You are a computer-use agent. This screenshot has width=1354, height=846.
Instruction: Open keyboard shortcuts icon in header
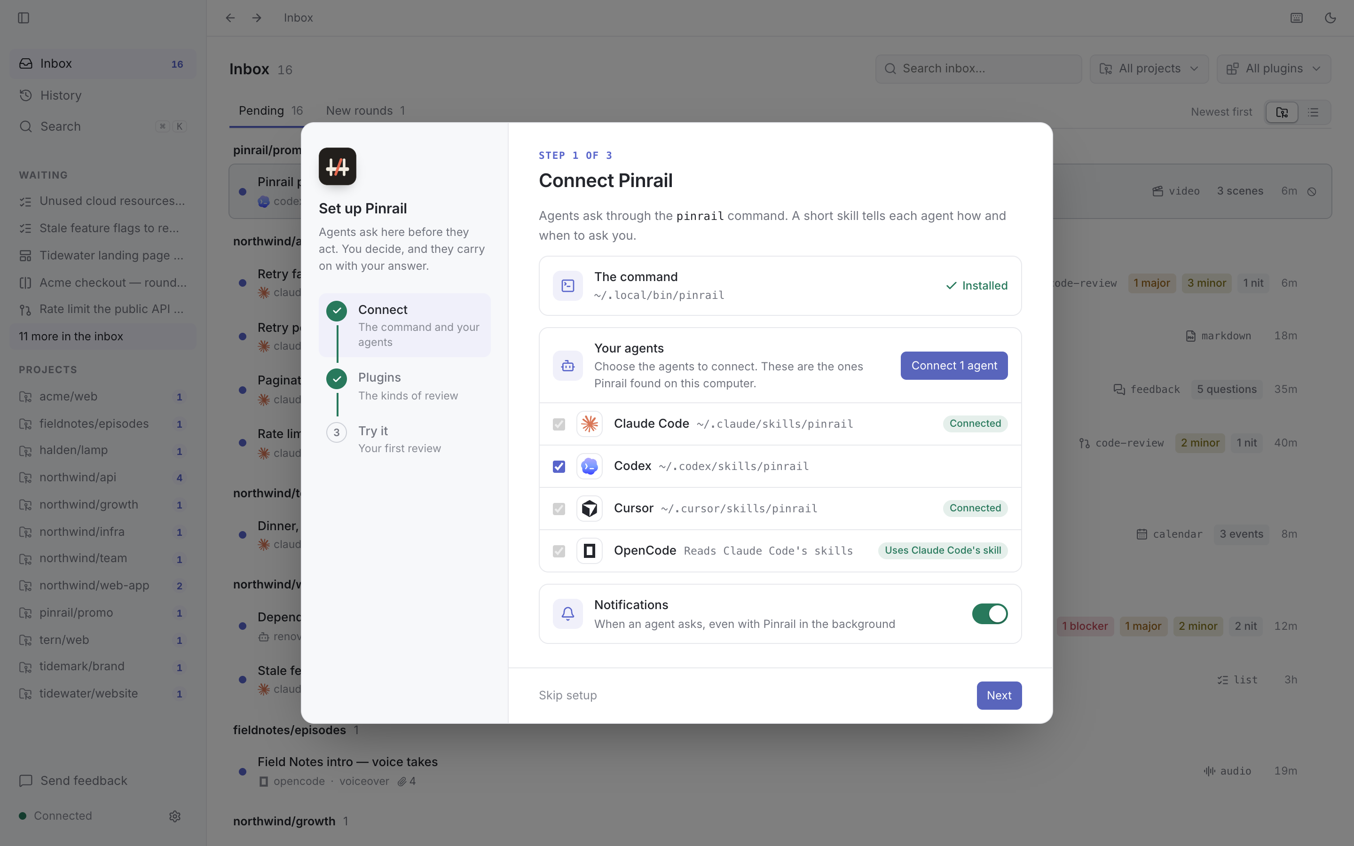(1296, 18)
